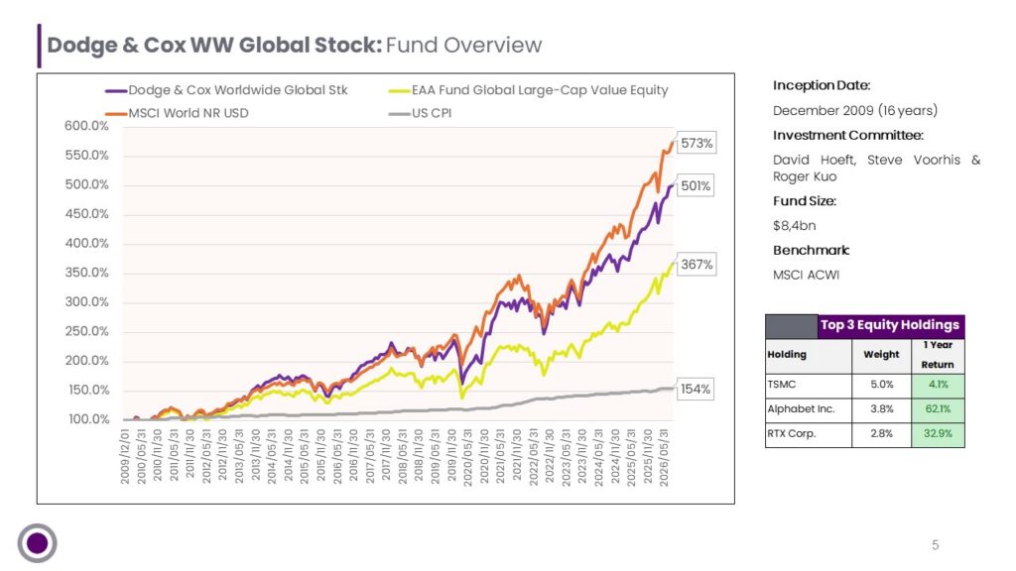Select the orange MSCI World legend marker
The height and width of the screenshot is (571, 1016).
tap(116, 114)
